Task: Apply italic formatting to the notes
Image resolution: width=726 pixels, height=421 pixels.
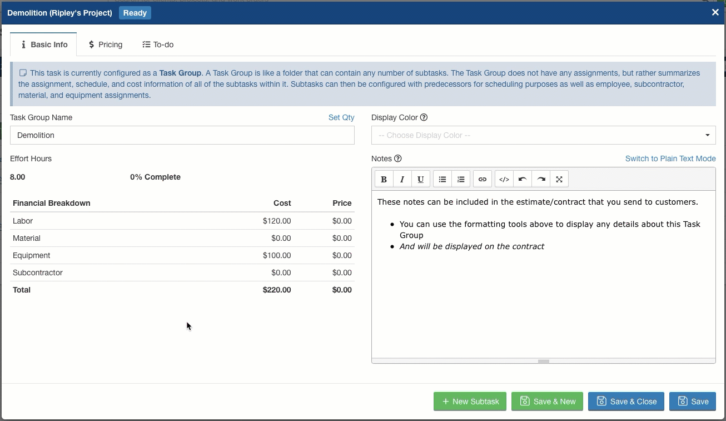Action: pyautogui.click(x=402, y=179)
